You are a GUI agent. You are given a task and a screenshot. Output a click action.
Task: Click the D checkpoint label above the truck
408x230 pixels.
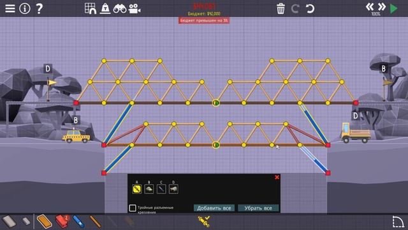tap(356, 116)
